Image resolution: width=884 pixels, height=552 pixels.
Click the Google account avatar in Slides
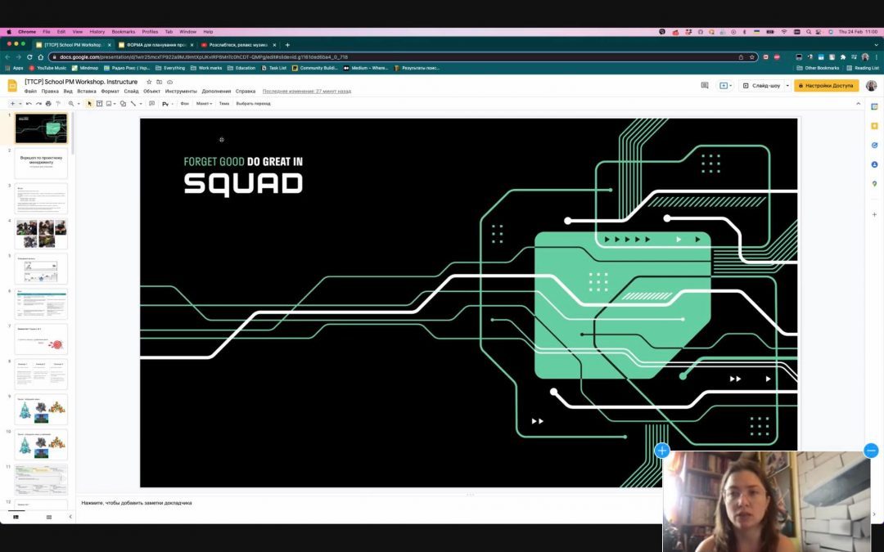tap(871, 86)
